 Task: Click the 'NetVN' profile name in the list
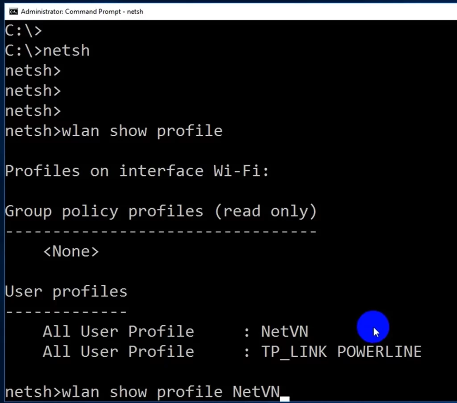(284, 332)
